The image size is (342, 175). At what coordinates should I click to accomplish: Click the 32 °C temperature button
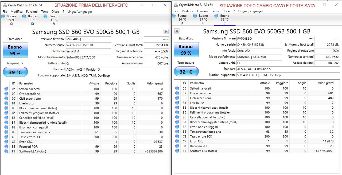(186, 72)
